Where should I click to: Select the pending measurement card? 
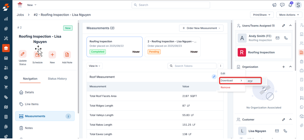172,47
